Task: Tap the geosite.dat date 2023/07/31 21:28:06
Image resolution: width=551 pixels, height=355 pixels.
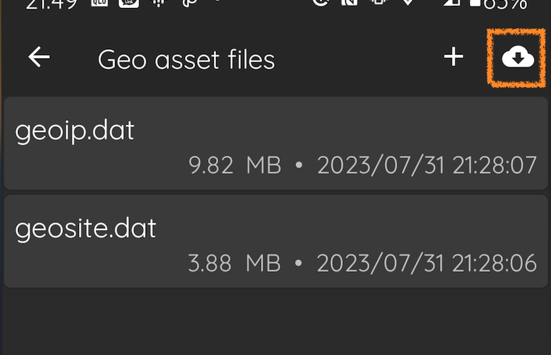Action: [x=427, y=263]
